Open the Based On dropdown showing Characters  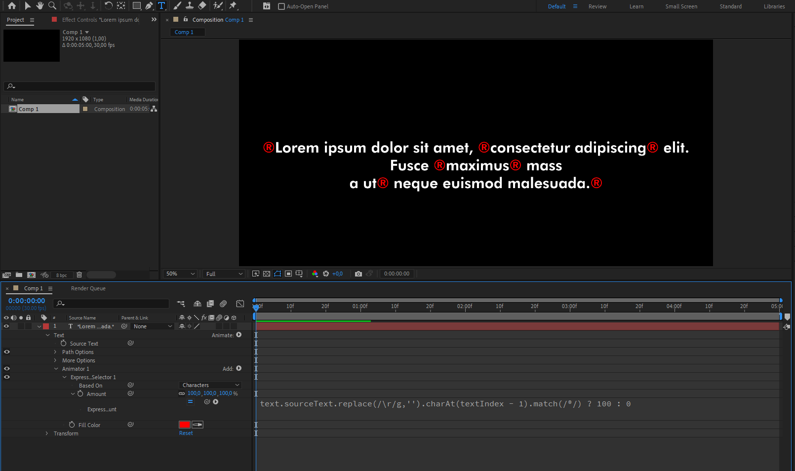coord(210,385)
